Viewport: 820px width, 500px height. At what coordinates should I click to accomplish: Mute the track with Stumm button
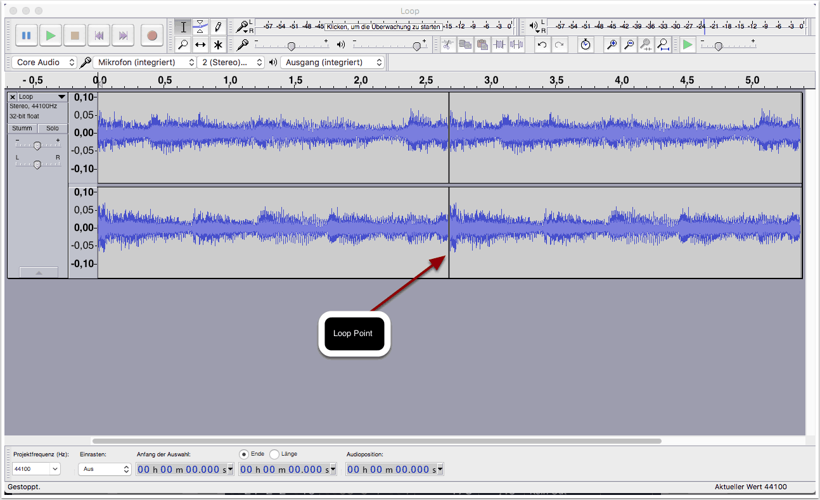point(22,128)
